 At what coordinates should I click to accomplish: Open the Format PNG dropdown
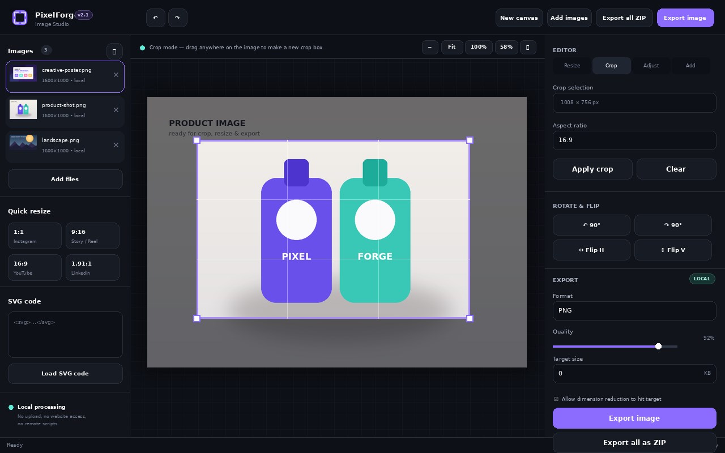(634, 310)
